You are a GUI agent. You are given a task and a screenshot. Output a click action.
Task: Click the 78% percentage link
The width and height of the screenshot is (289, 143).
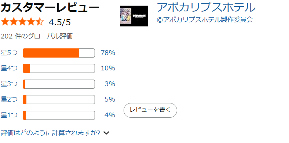click(x=108, y=53)
